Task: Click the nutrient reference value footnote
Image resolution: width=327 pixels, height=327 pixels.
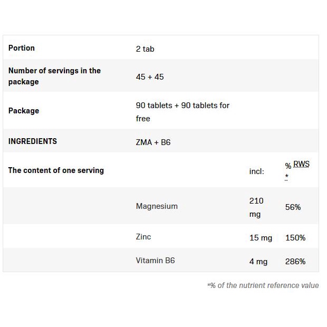Action: 263,285
